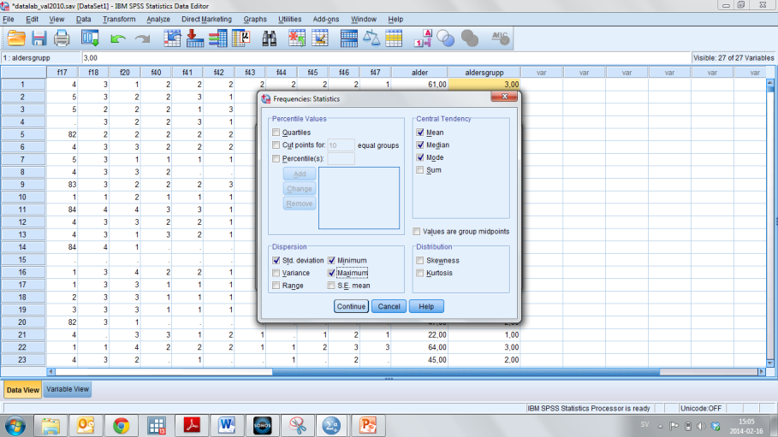Open the Utilities menu

290,20
